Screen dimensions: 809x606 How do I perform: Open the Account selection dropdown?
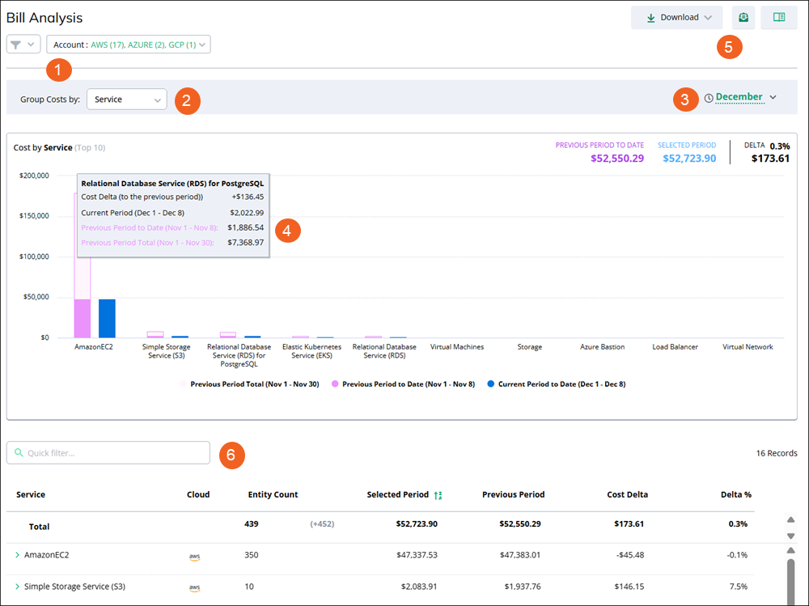[x=129, y=44]
